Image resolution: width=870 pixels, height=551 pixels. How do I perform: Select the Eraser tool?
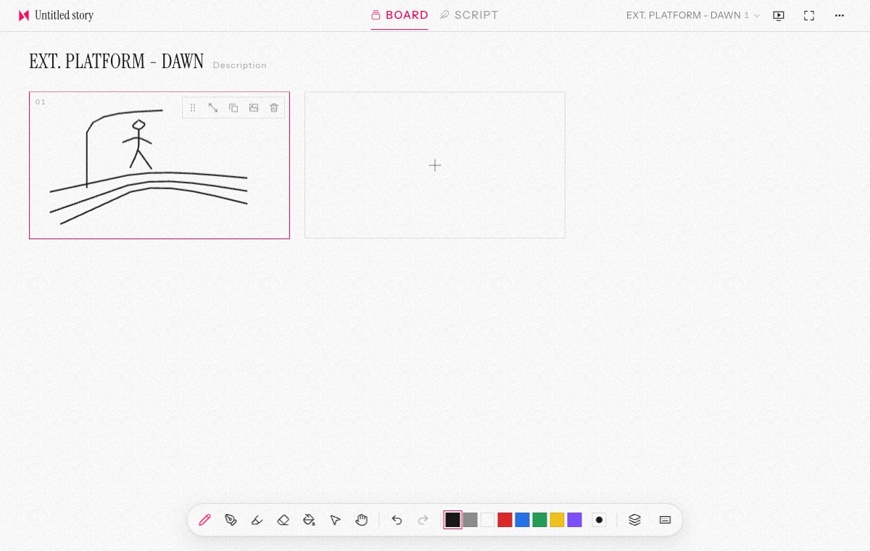[283, 520]
